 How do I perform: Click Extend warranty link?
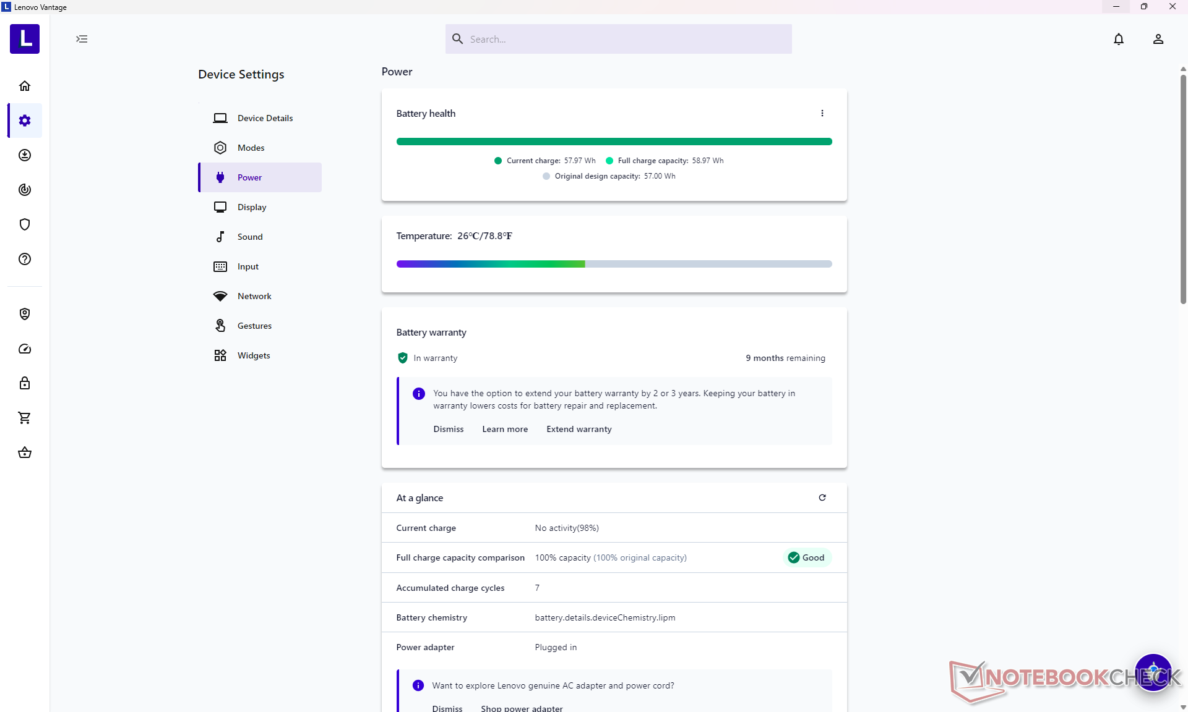click(x=579, y=429)
